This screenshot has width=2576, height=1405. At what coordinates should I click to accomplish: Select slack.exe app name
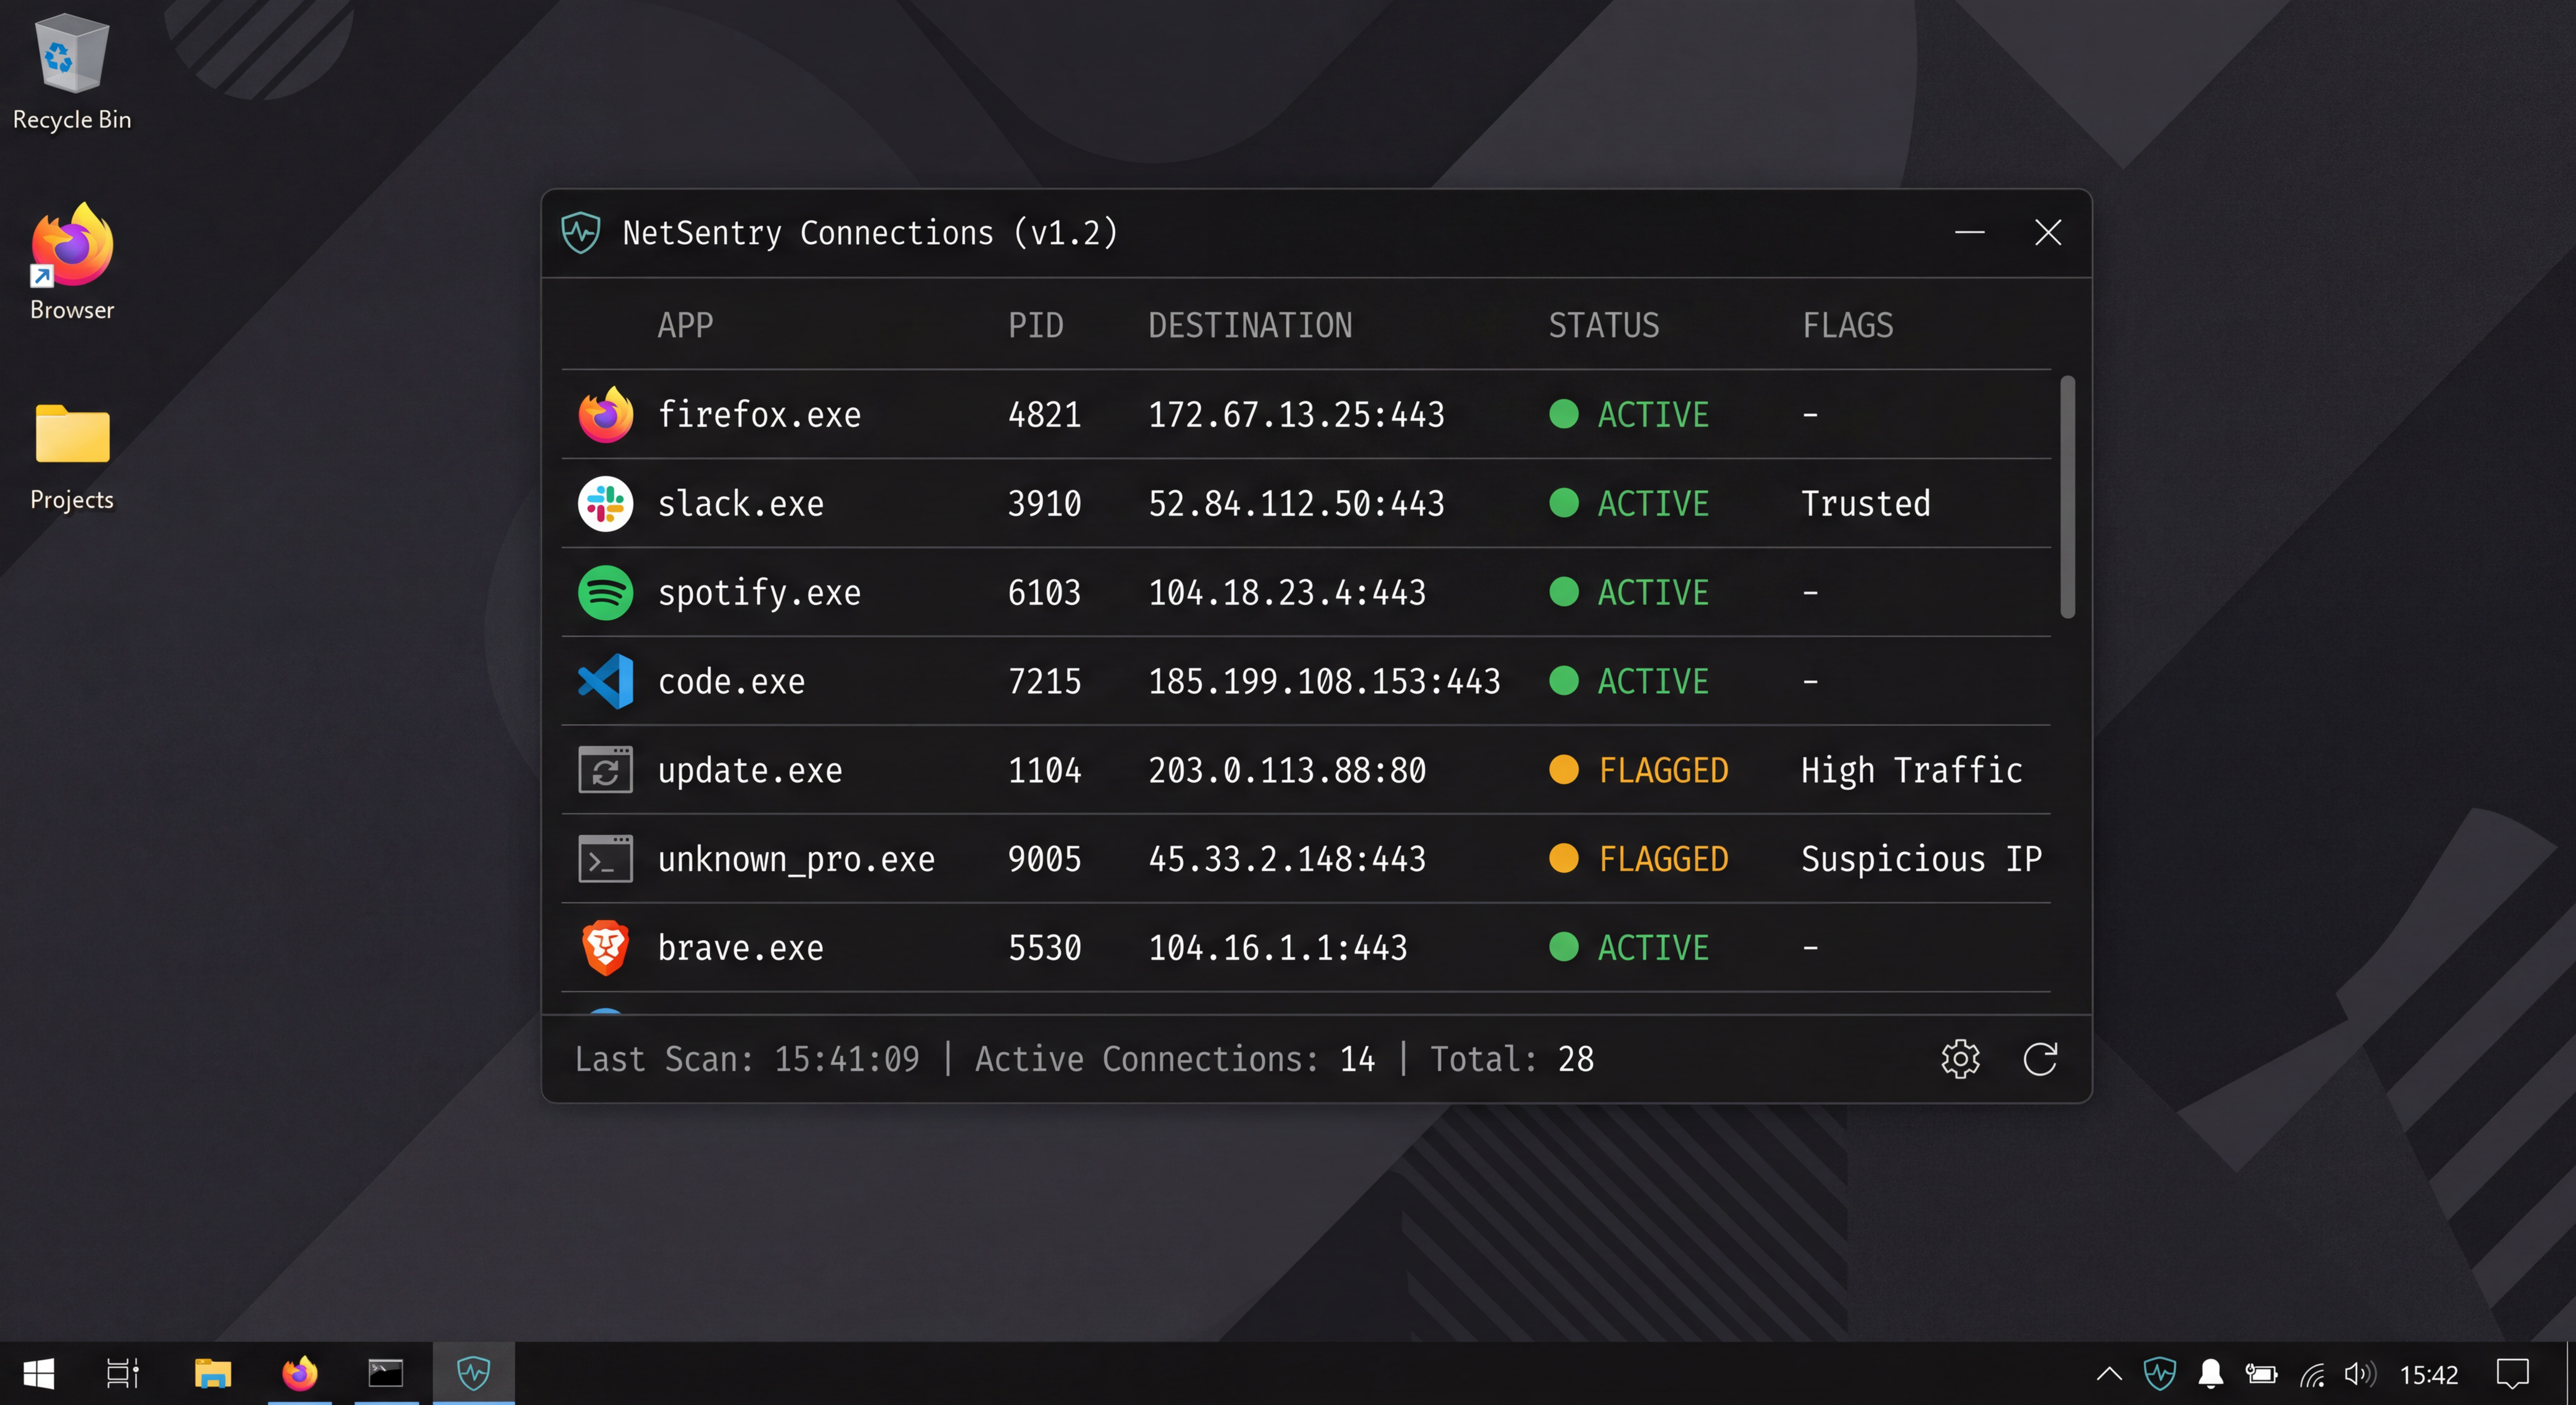click(x=740, y=503)
